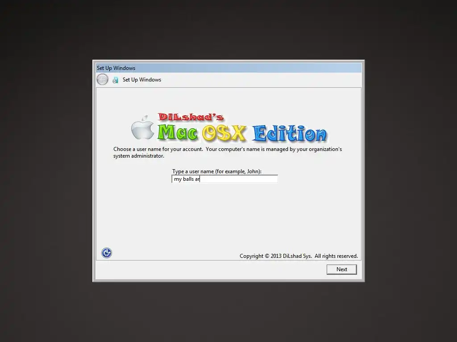
Task: Click the "Type a user name (for example, John):" label
Action: pyautogui.click(x=217, y=171)
